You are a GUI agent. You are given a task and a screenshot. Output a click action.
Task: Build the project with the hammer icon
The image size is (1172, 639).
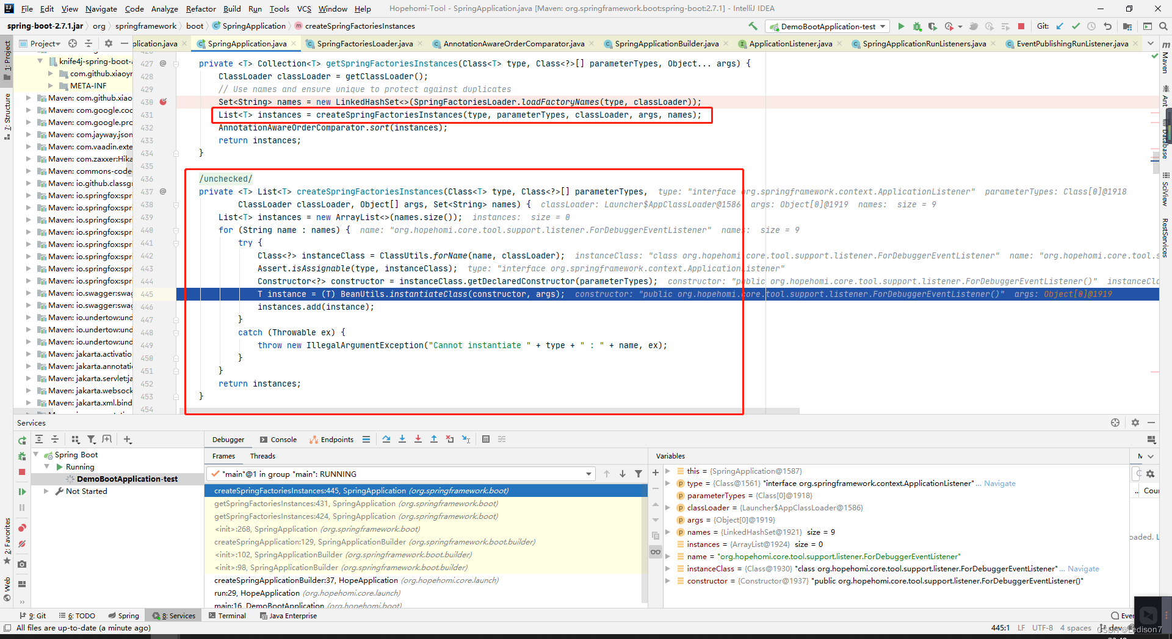(x=753, y=26)
